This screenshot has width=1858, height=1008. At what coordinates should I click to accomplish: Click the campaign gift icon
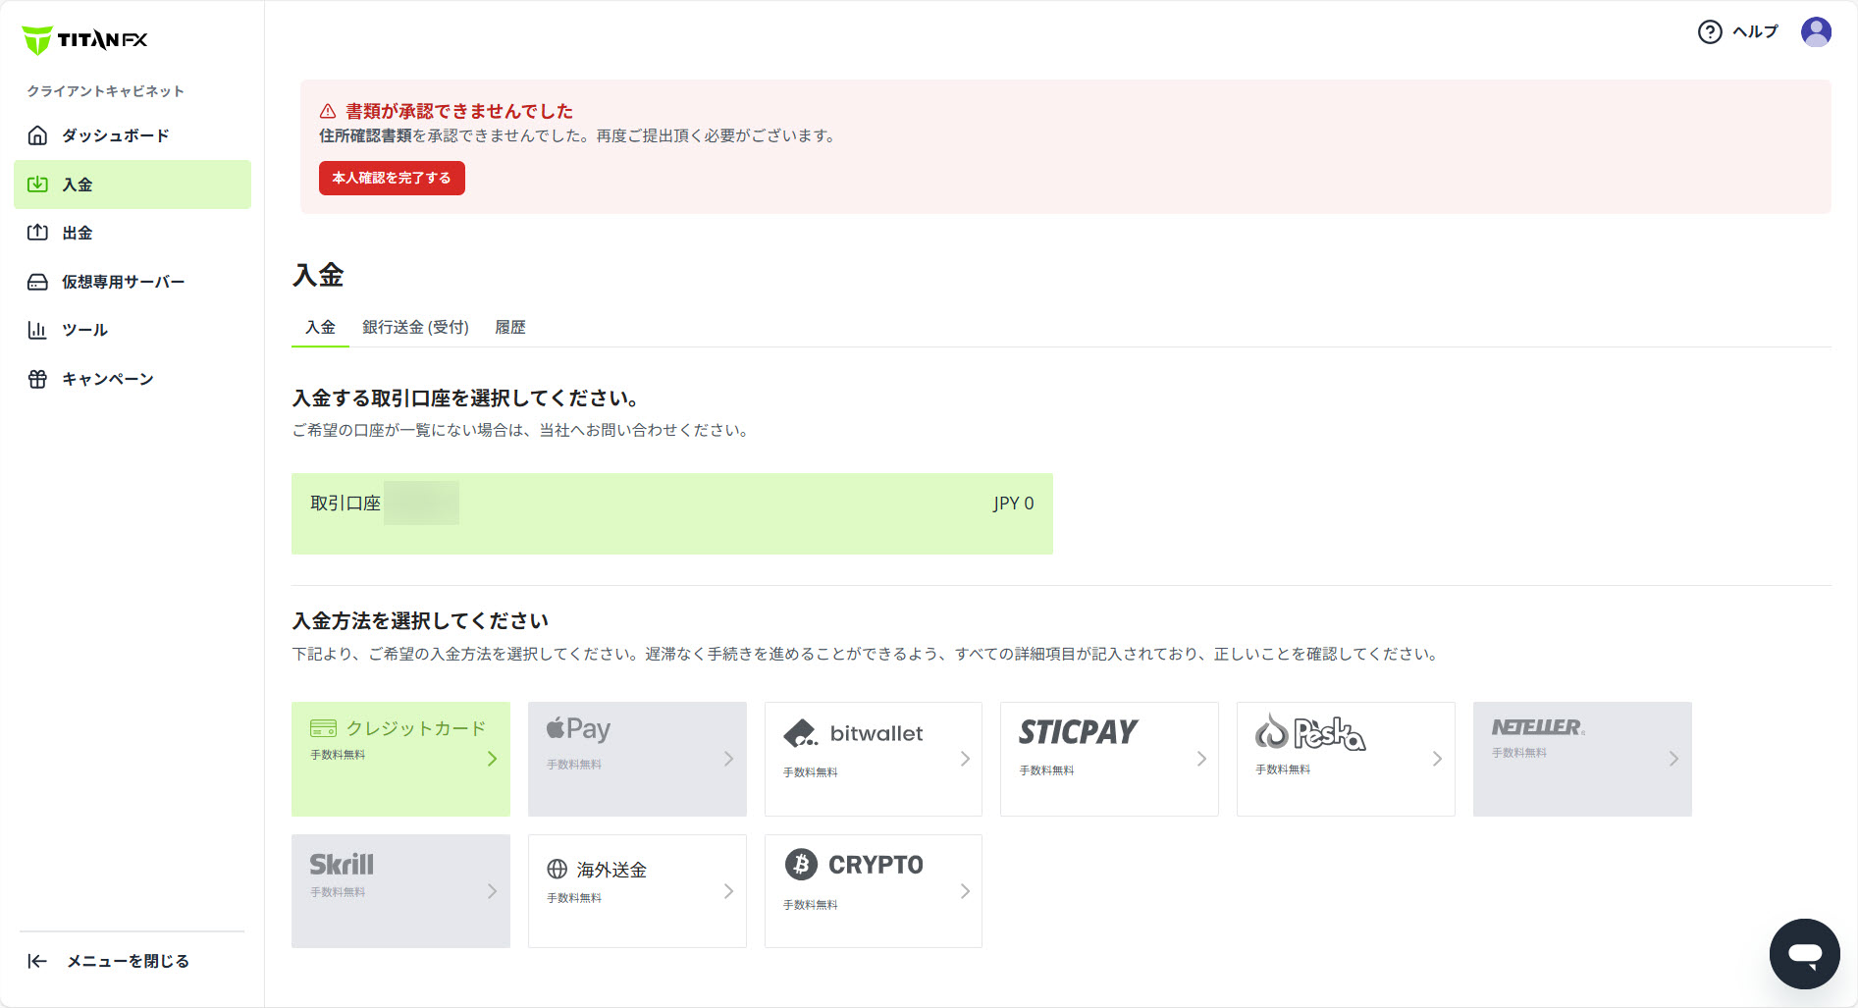coord(37,379)
